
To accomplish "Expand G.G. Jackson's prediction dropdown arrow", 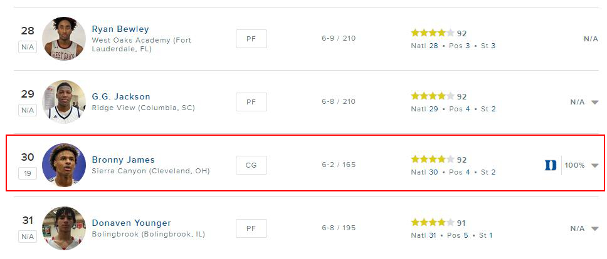I will click(x=595, y=103).
